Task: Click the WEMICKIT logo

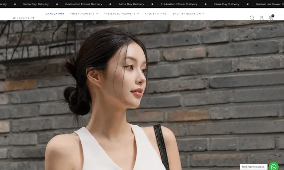Action: pos(24,18)
